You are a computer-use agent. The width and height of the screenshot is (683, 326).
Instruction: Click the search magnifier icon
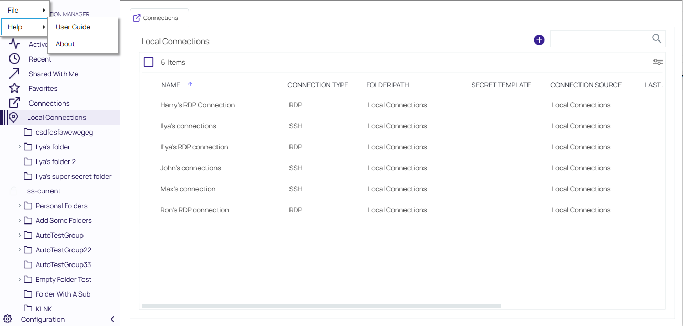pyautogui.click(x=656, y=38)
